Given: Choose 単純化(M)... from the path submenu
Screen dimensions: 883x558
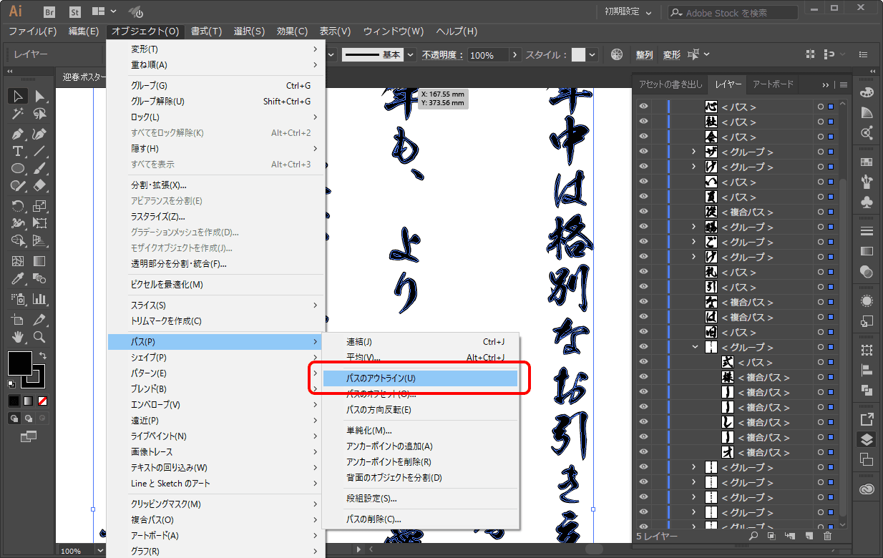Looking at the screenshot, I should (369, 431).
